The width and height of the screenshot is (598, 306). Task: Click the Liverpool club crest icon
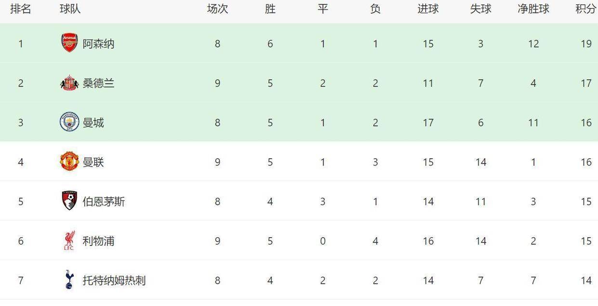[x=69, y=241]
